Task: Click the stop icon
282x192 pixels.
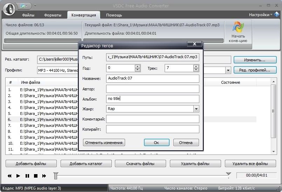Action: 36,176
